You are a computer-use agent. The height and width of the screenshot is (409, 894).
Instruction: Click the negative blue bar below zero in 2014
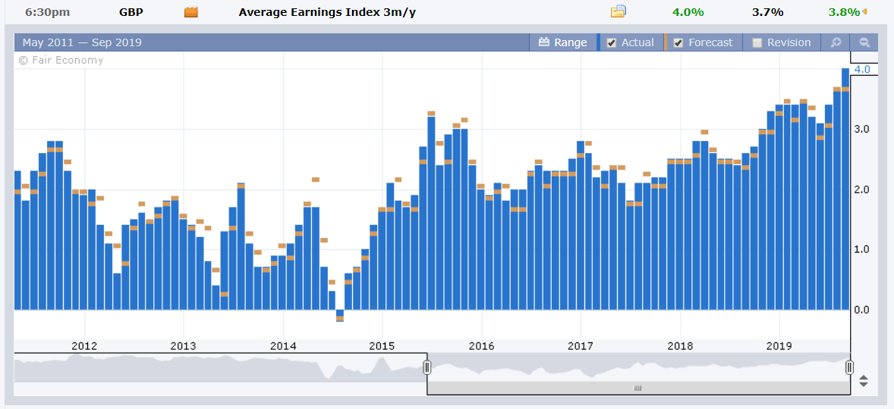tap(340, 316)
